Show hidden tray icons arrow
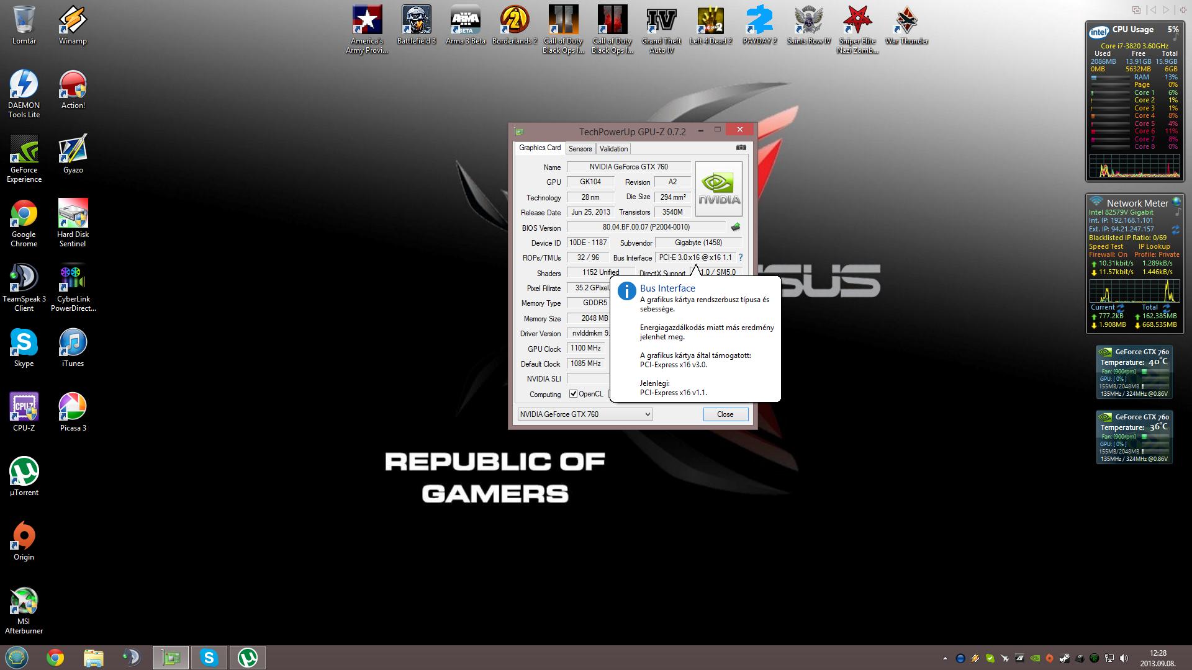This screenshot has width=1192, height=670. point(945,658)
